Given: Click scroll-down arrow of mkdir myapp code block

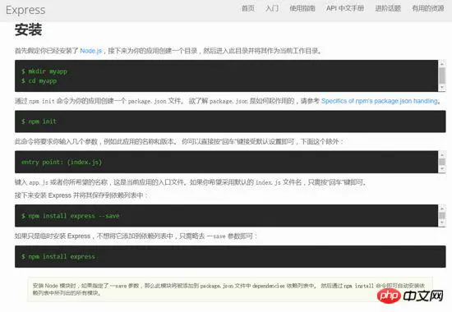Looking at the screenshot, I should pyautogui.click(x=442, y=88).
